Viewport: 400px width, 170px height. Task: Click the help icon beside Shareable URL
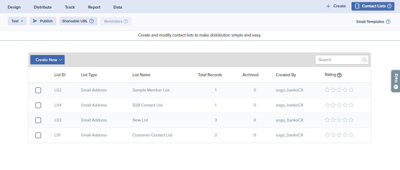pyautogui.click(x=91, y=21)
